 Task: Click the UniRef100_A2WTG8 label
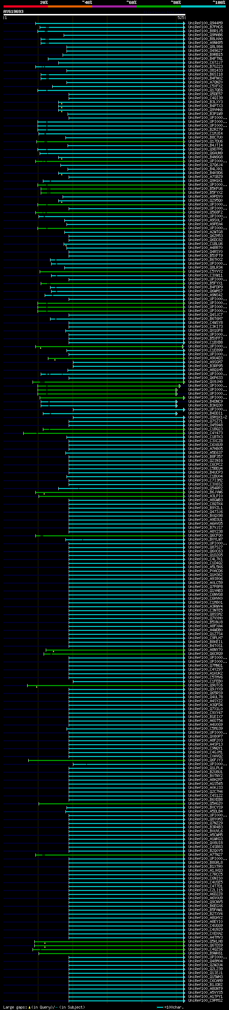coord(205,232)
